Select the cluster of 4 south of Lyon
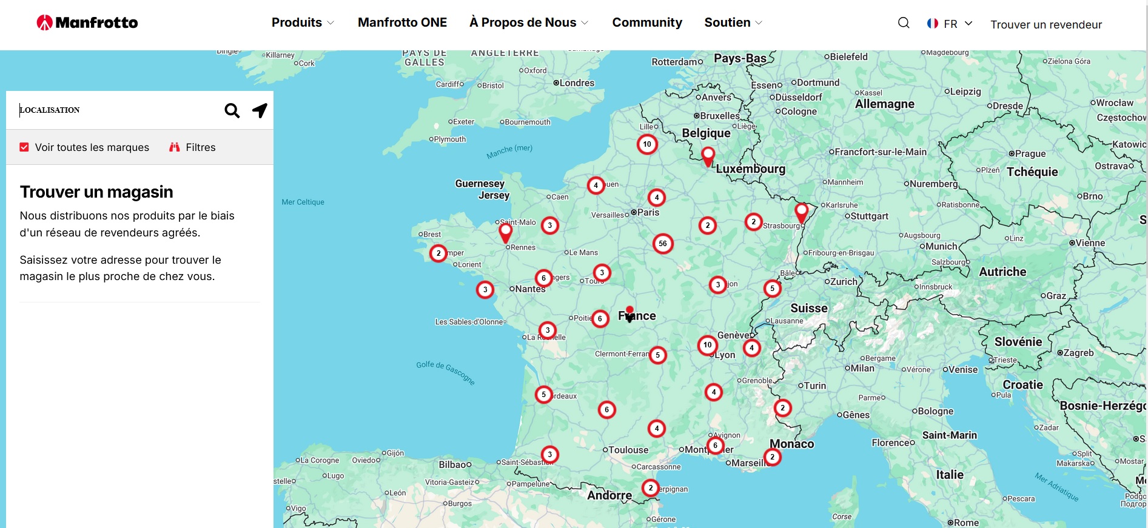The height and width of the screenshot is (528, 1148). 714,392
